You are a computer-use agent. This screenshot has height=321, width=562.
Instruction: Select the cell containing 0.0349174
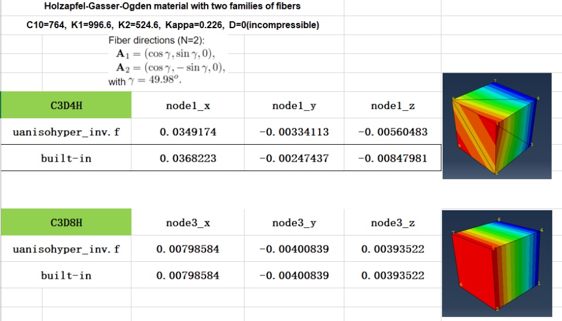(187, 132)
